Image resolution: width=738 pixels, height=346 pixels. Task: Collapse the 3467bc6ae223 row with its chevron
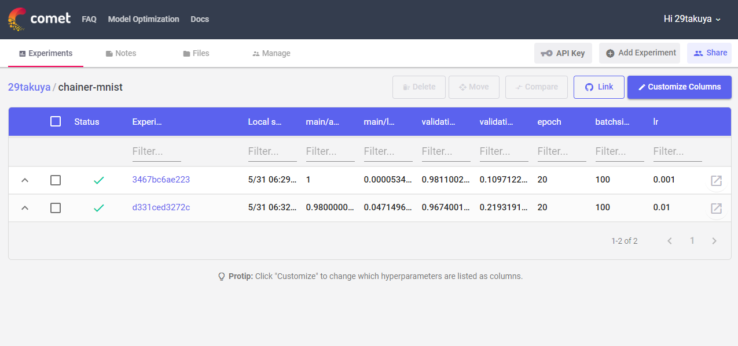point(24,180)
